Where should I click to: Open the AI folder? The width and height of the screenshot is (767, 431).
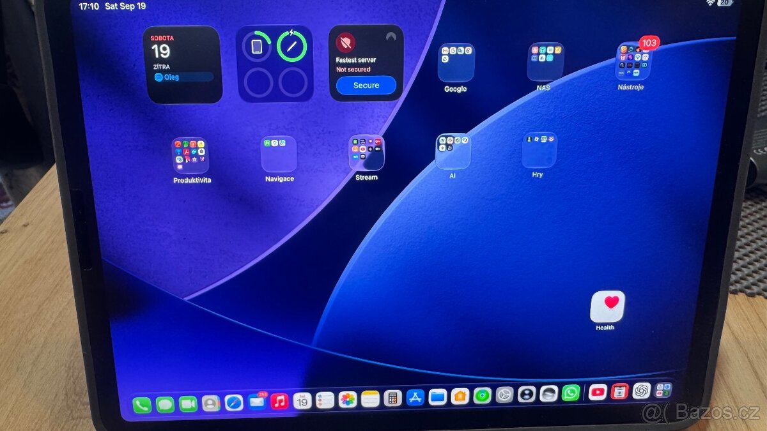(453, 151)
